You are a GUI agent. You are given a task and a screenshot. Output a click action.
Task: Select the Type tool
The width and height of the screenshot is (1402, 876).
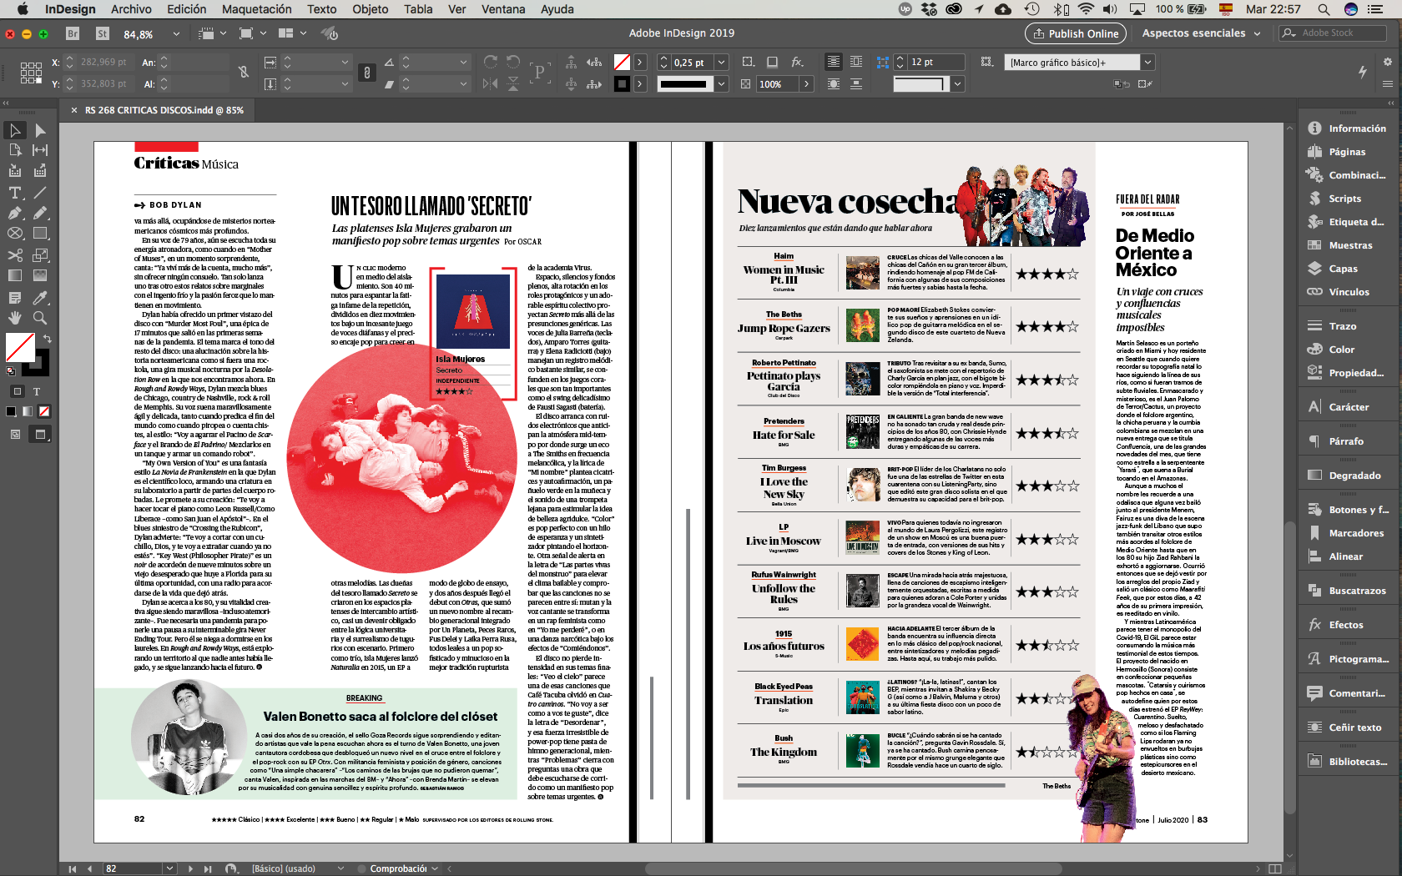(15, 193)
